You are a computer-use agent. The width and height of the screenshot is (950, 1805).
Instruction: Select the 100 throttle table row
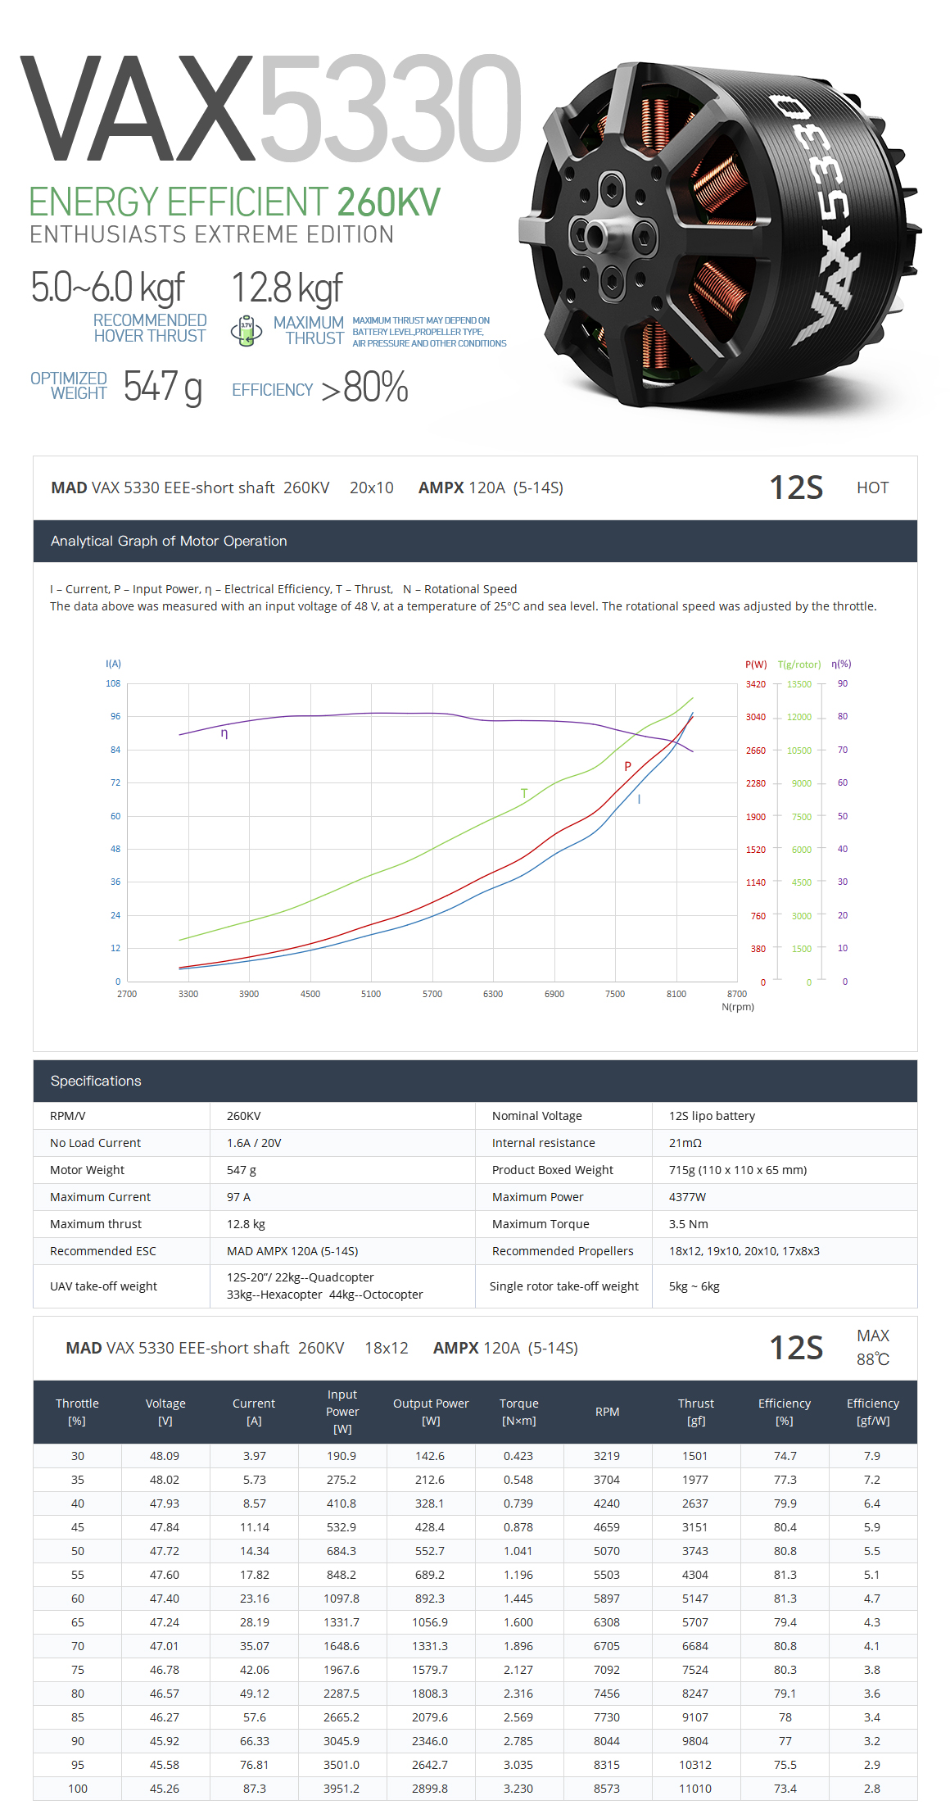[475, 1789]
